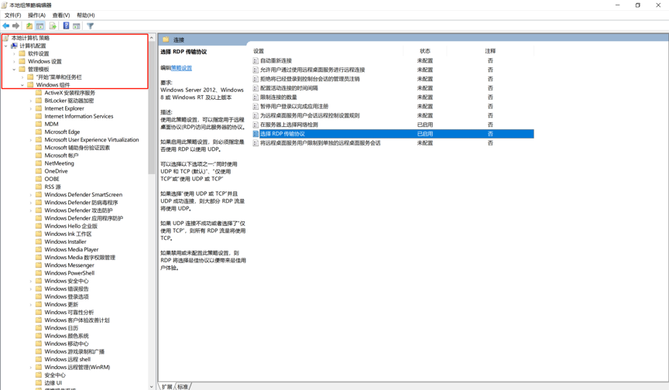Click the Up one level folder icon
Viewport: 669px width, 390px height.
click(x=29, y=26)
